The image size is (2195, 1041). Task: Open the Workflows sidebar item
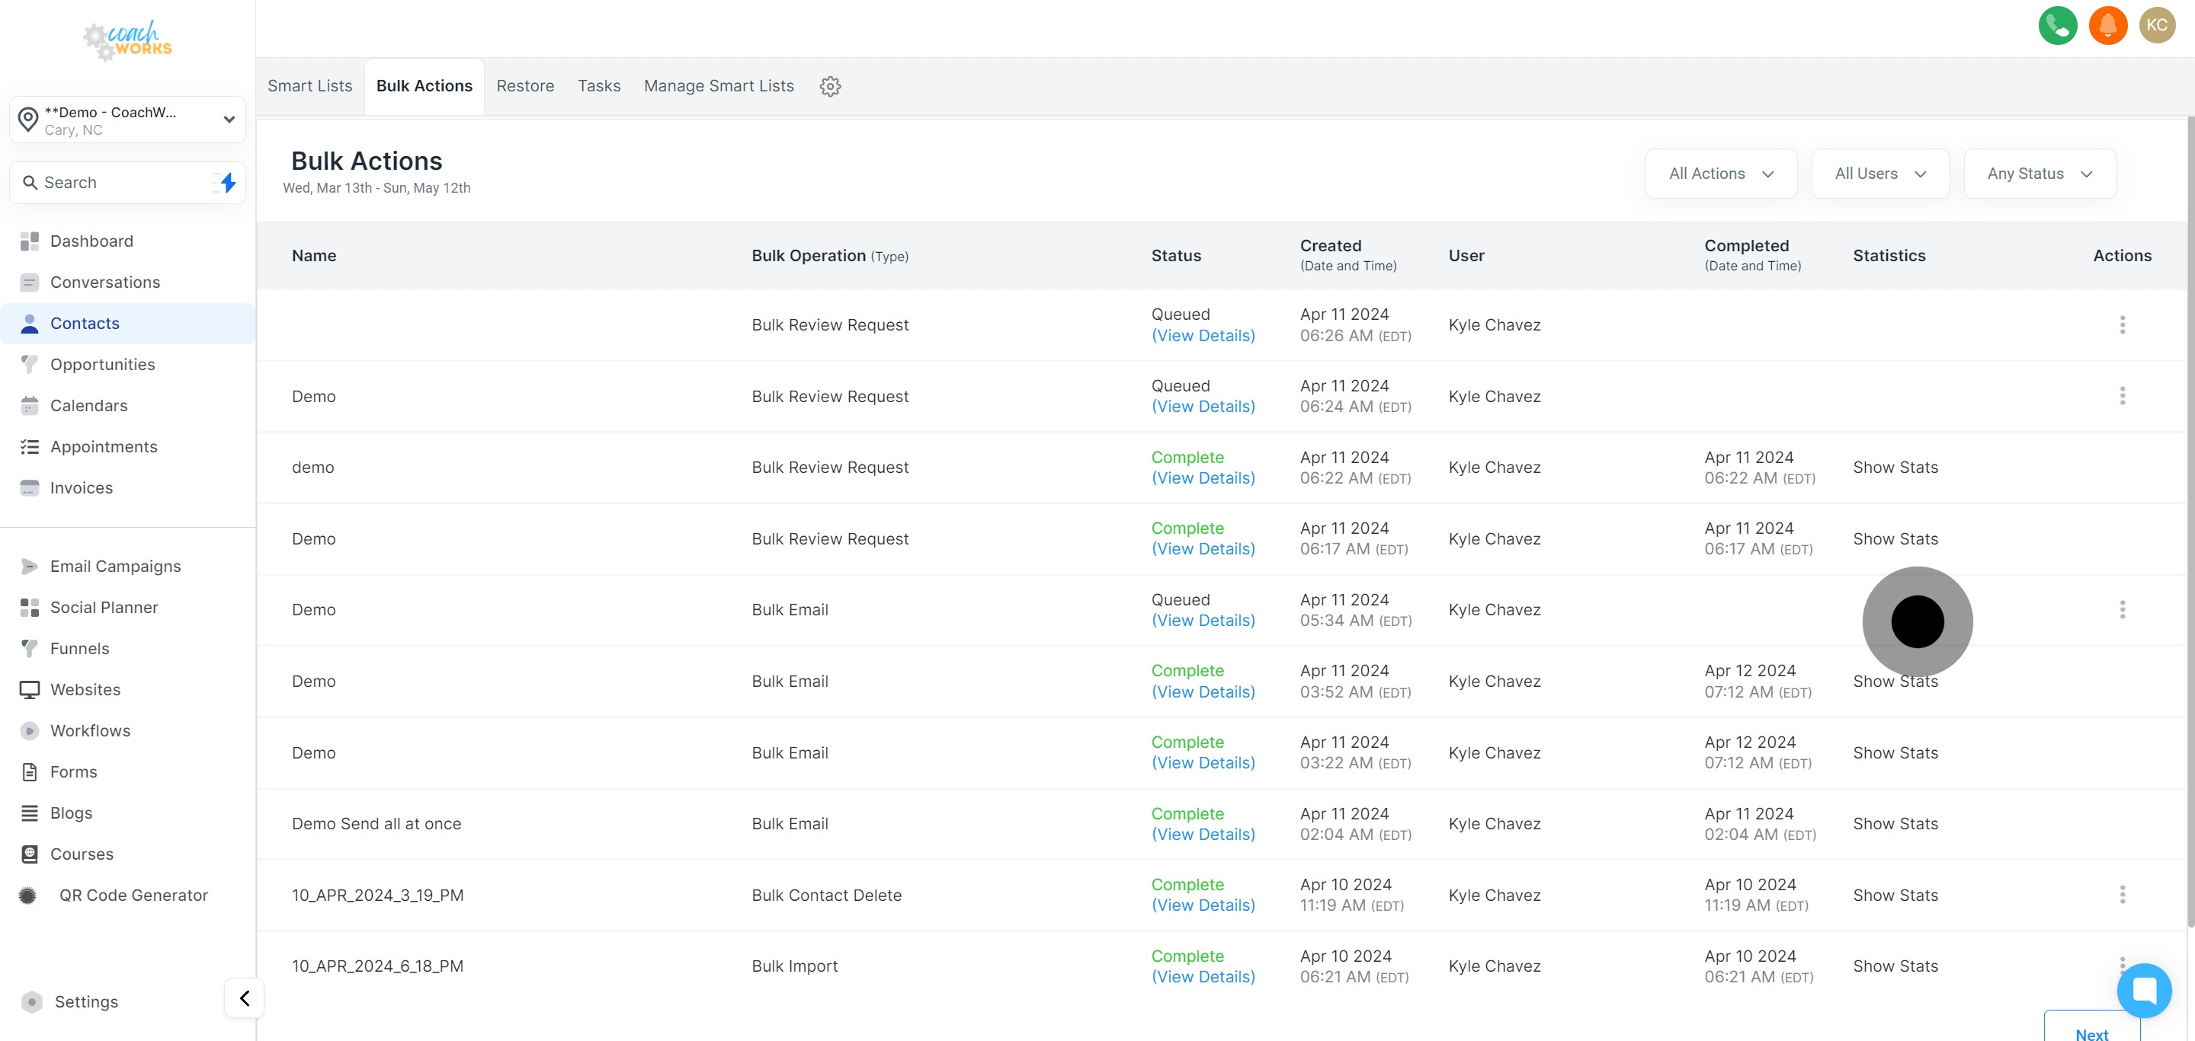(91, 730)
